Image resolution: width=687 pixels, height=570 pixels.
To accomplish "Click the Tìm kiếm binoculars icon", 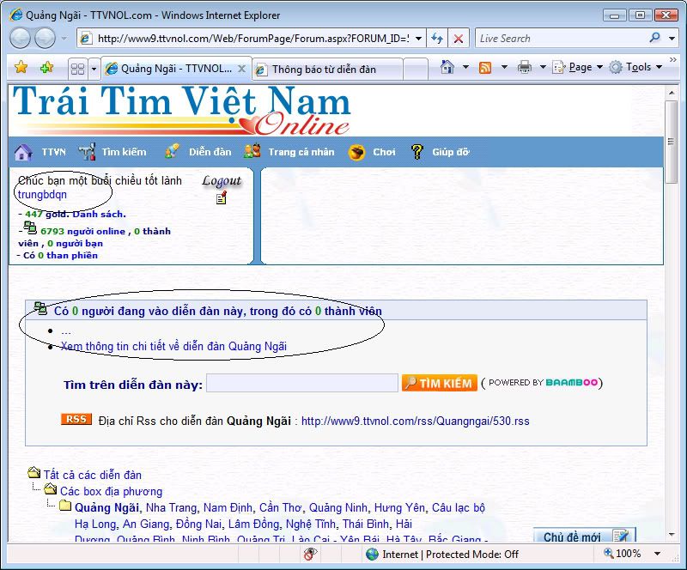I will pos(87,152).
